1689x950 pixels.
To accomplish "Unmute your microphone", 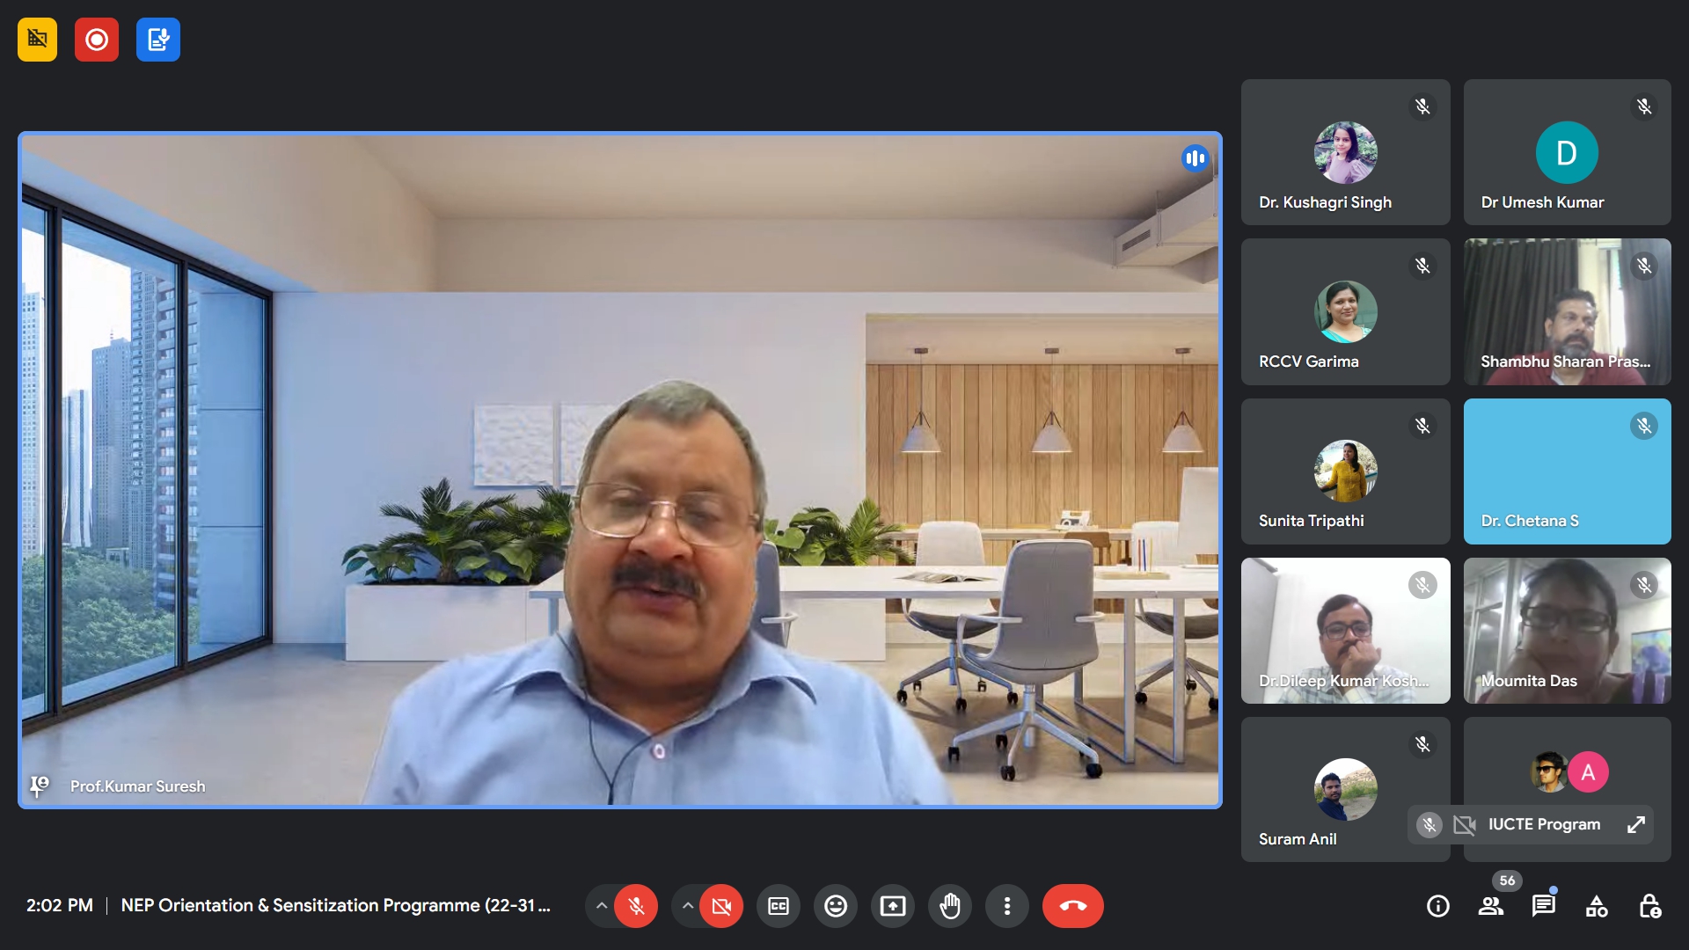I will tap(636, 906).
